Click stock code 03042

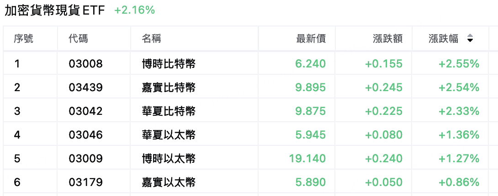[86, 111]
